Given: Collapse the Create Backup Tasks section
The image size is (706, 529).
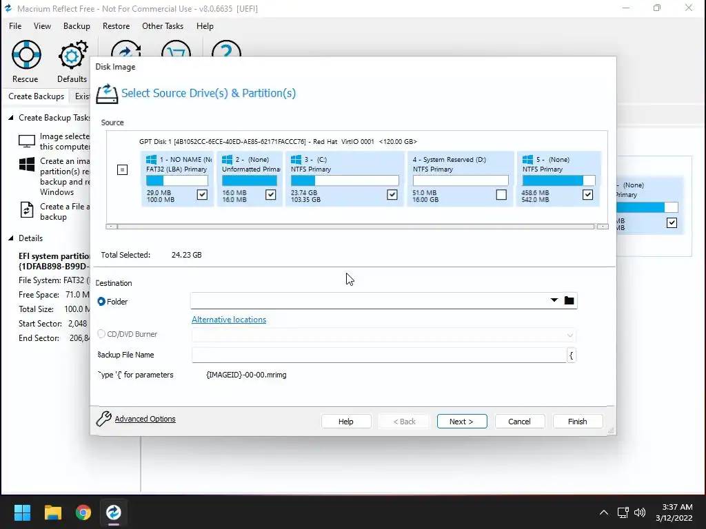Looking at the screenshot, I should 11,118.
